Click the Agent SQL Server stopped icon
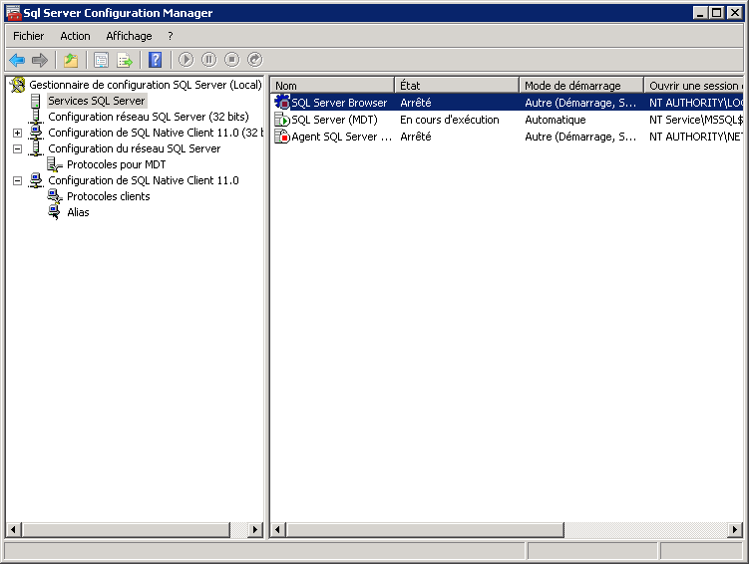Viewport: 749px width, 564px height. (282, 137)
